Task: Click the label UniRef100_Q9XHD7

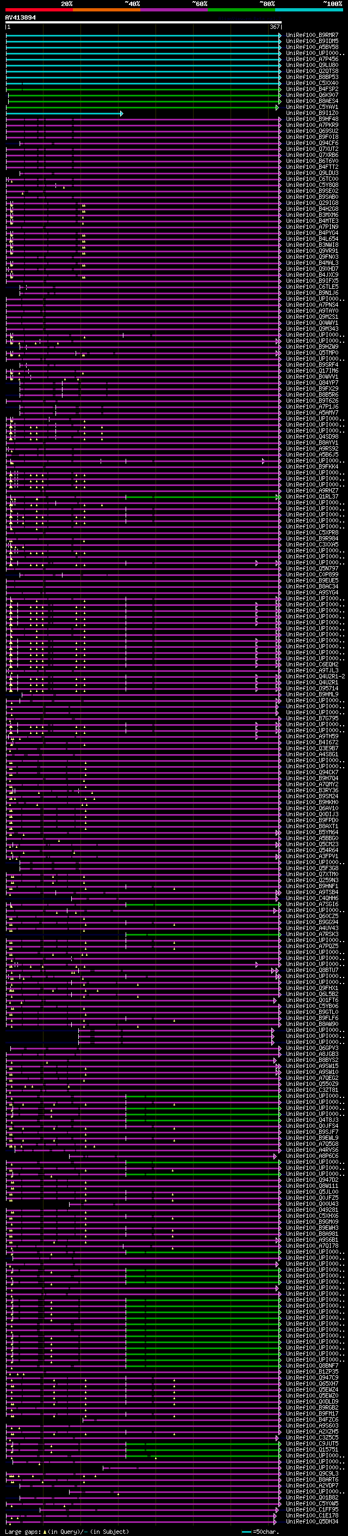Action: pos(312,270)
